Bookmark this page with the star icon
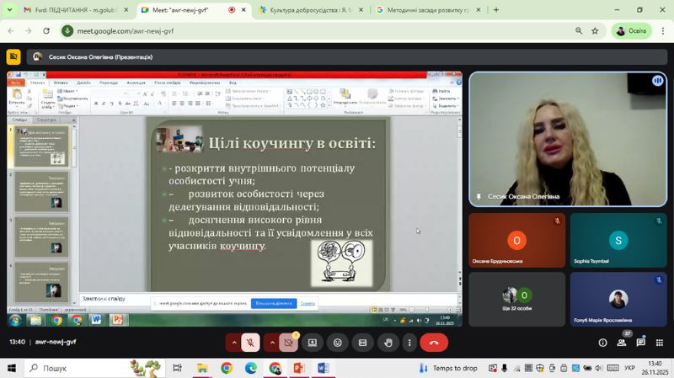674x378 pixels. pos(595,30)
